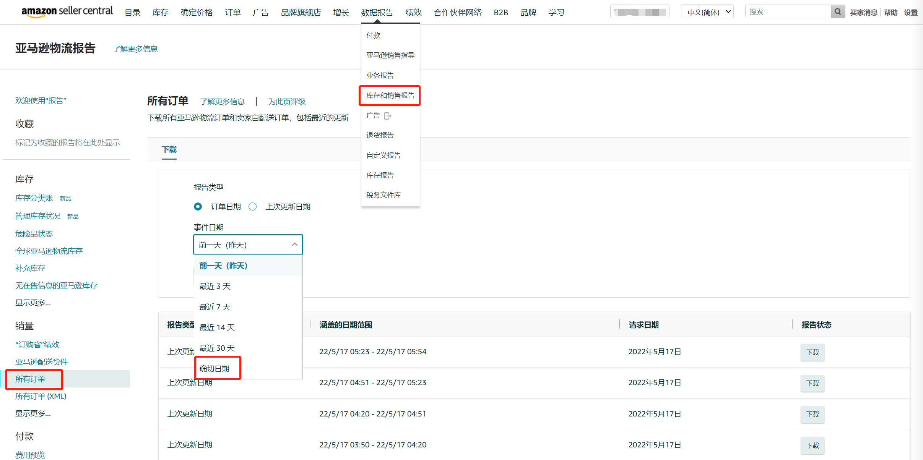Choose 最近 3 天 option
This screenshot has width=923, height=460.
248,286
